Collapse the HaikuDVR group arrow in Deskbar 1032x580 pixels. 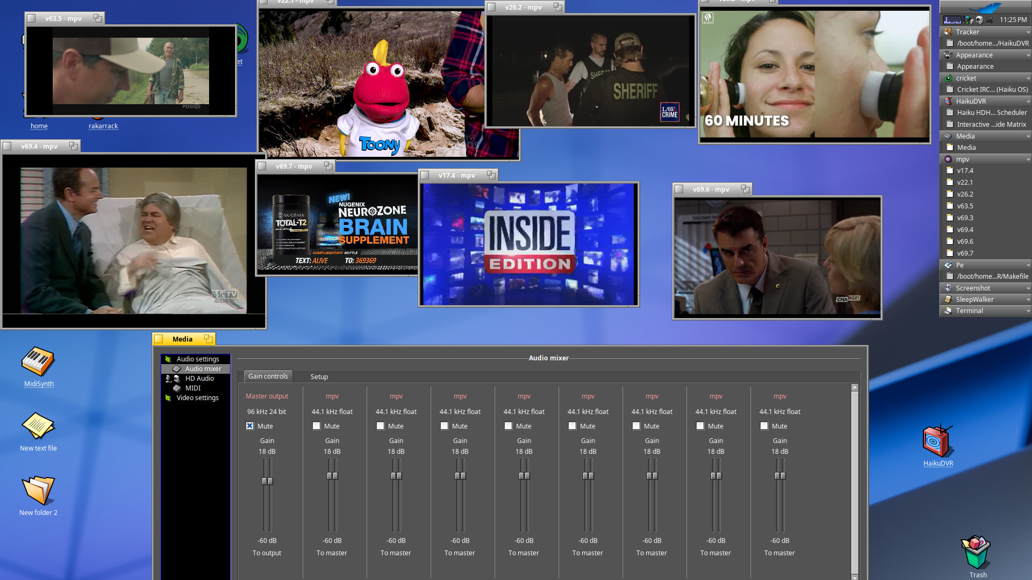tap(1028, 102)
